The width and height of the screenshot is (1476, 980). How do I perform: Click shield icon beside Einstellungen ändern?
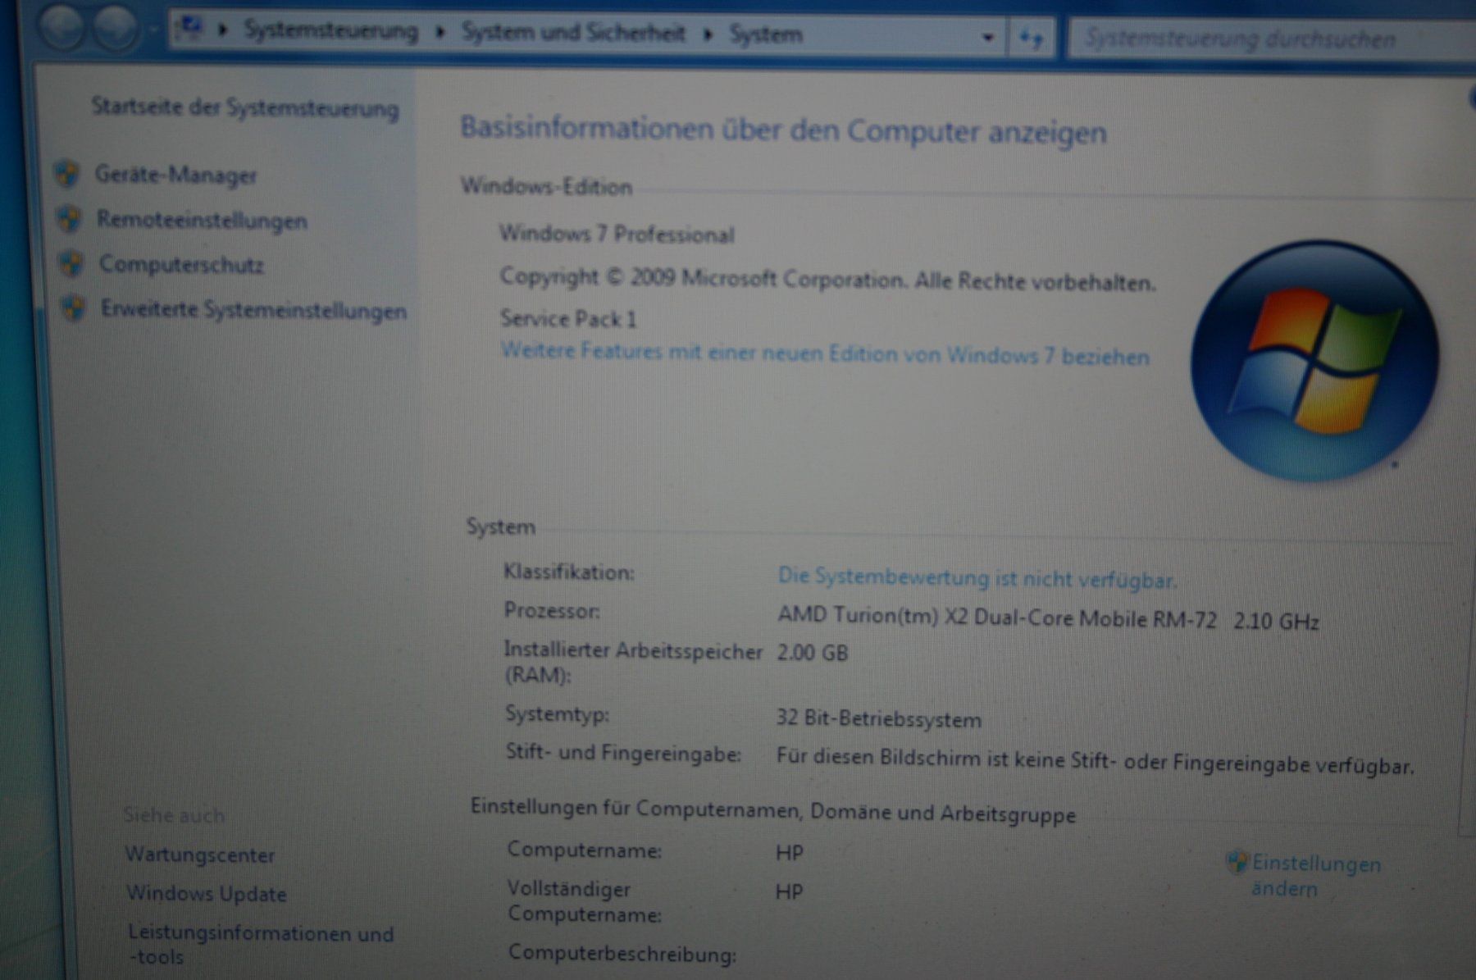[x=1237, y=862]
